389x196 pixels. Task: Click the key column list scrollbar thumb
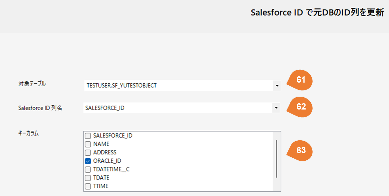(x=276, y=158)
